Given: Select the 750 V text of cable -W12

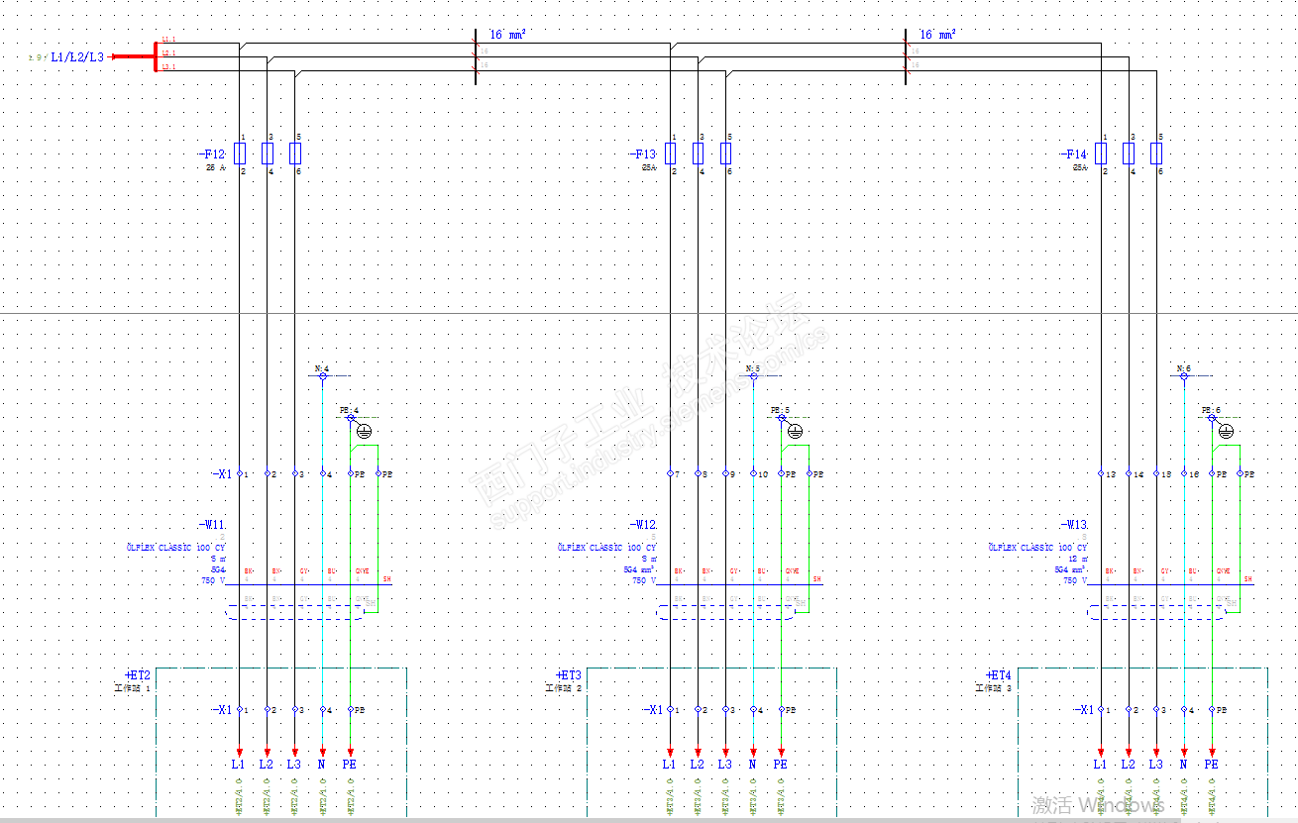Looking at the screenshot, I should (644, 581).
